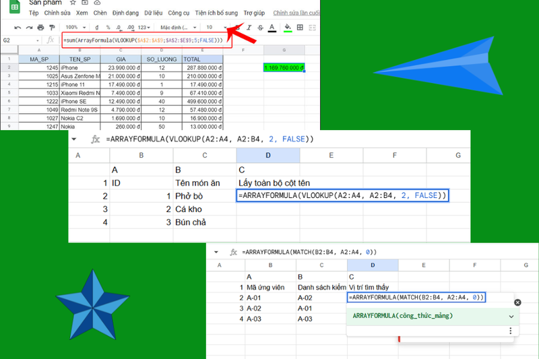The image size is (539, 359).
Task: Select column D header in the MATCH sheet
Action: tap(373, 265)
